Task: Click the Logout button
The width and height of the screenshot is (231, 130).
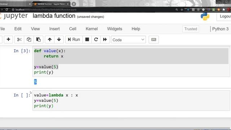Action: [224, 16]
